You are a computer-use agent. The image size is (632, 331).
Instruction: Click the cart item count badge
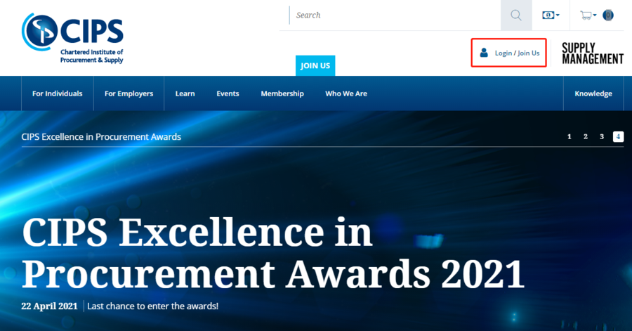click(x=608, y=15)
